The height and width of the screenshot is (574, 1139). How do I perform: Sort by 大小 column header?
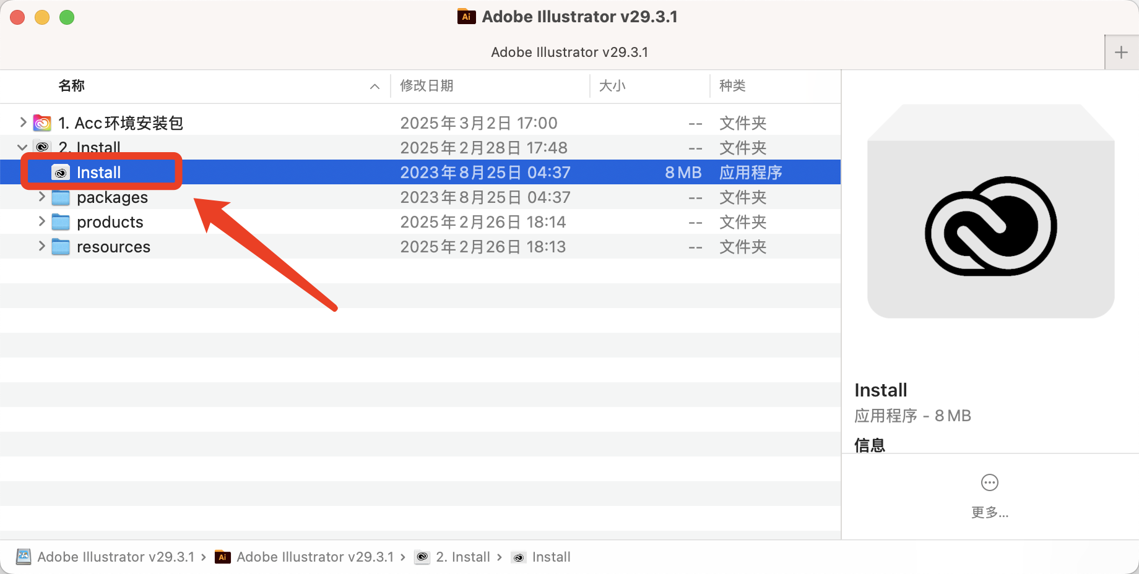612,86
